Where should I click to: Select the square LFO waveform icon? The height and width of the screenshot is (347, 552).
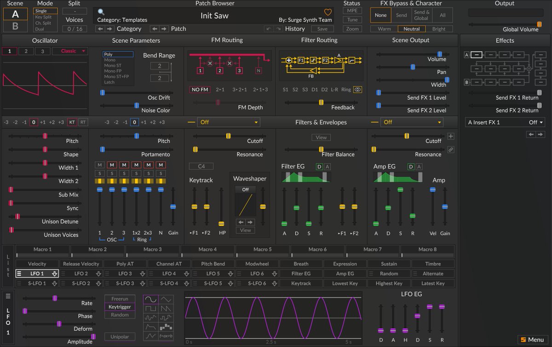[x=151, y=308]
